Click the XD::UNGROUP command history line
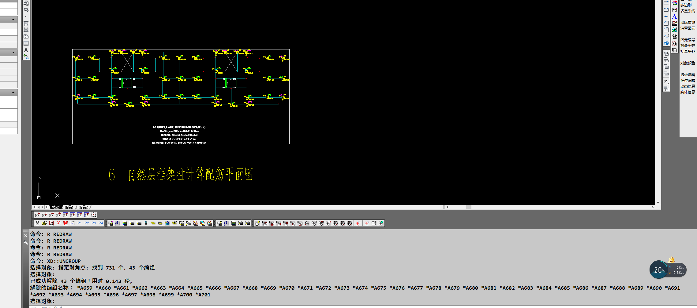This screenshot has height=308, width=697. (x=55, y=261)
